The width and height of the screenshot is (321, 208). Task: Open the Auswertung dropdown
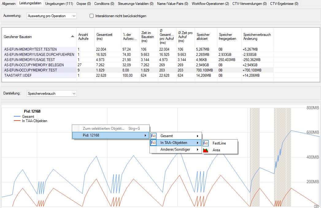click(52, 16)
